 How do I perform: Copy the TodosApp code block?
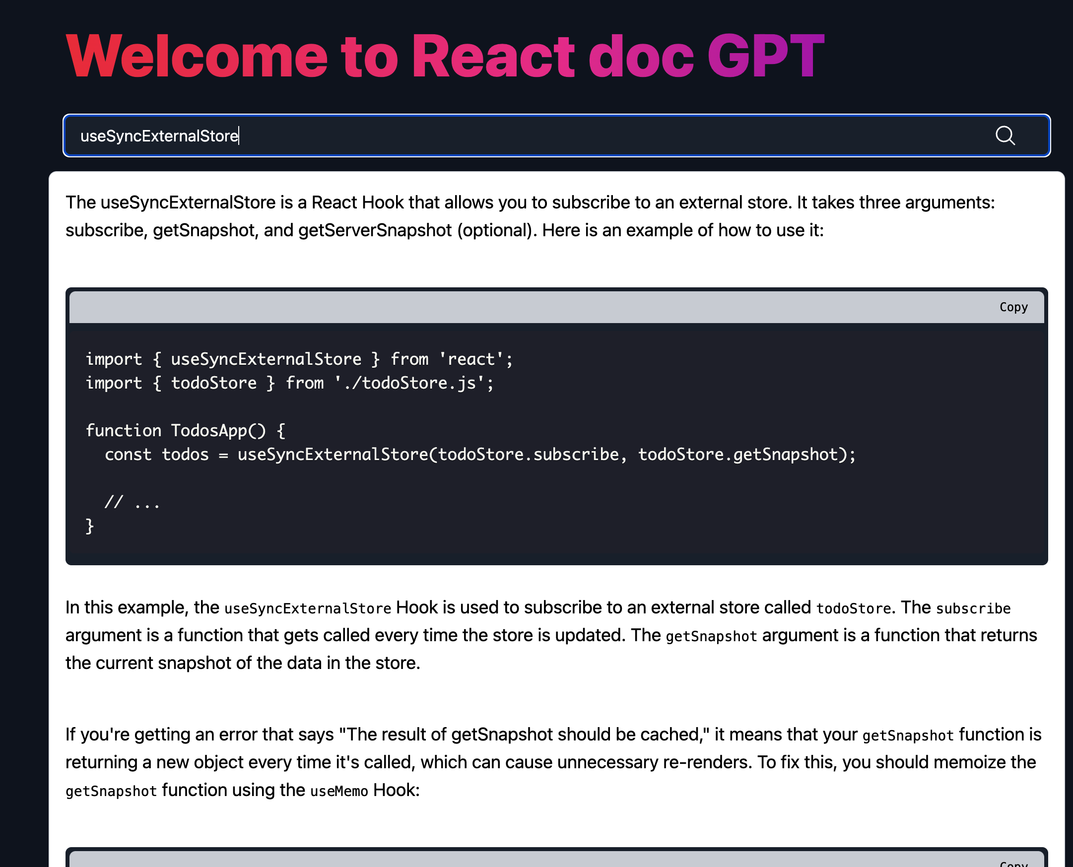coord(1013,307)
